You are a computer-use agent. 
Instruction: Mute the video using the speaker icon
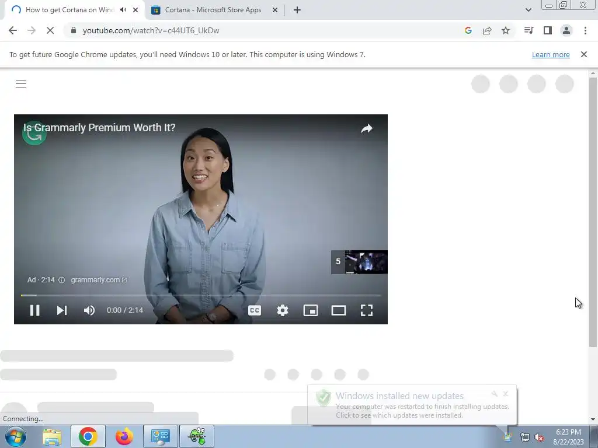[x=89, y=310]
